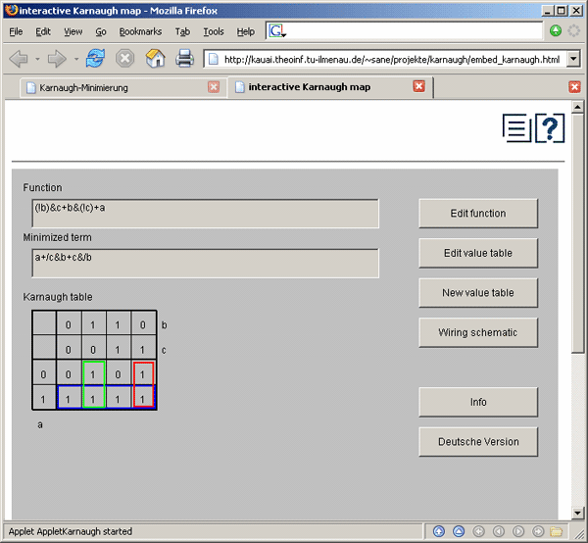Click the first blue up-arrow status bar icon
The width and height of the screenshot is (588, 543).
439,531
